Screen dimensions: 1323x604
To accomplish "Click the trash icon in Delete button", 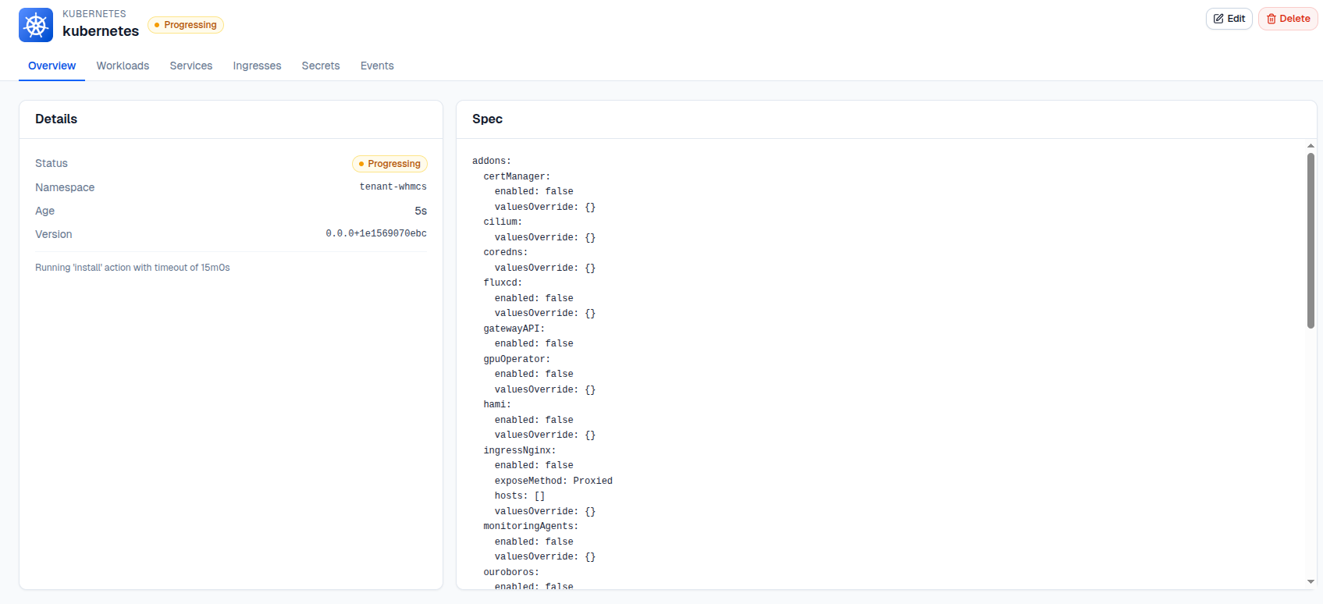I will 1271,19.
